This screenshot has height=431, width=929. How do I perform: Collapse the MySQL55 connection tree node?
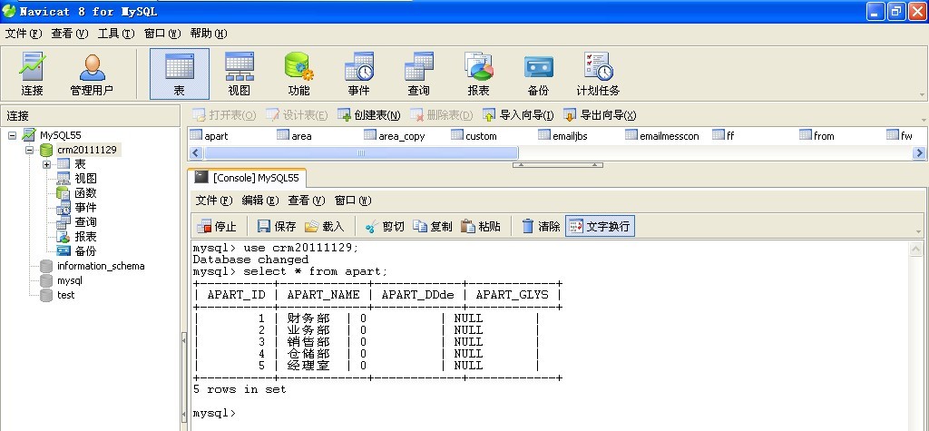point(13,135)
